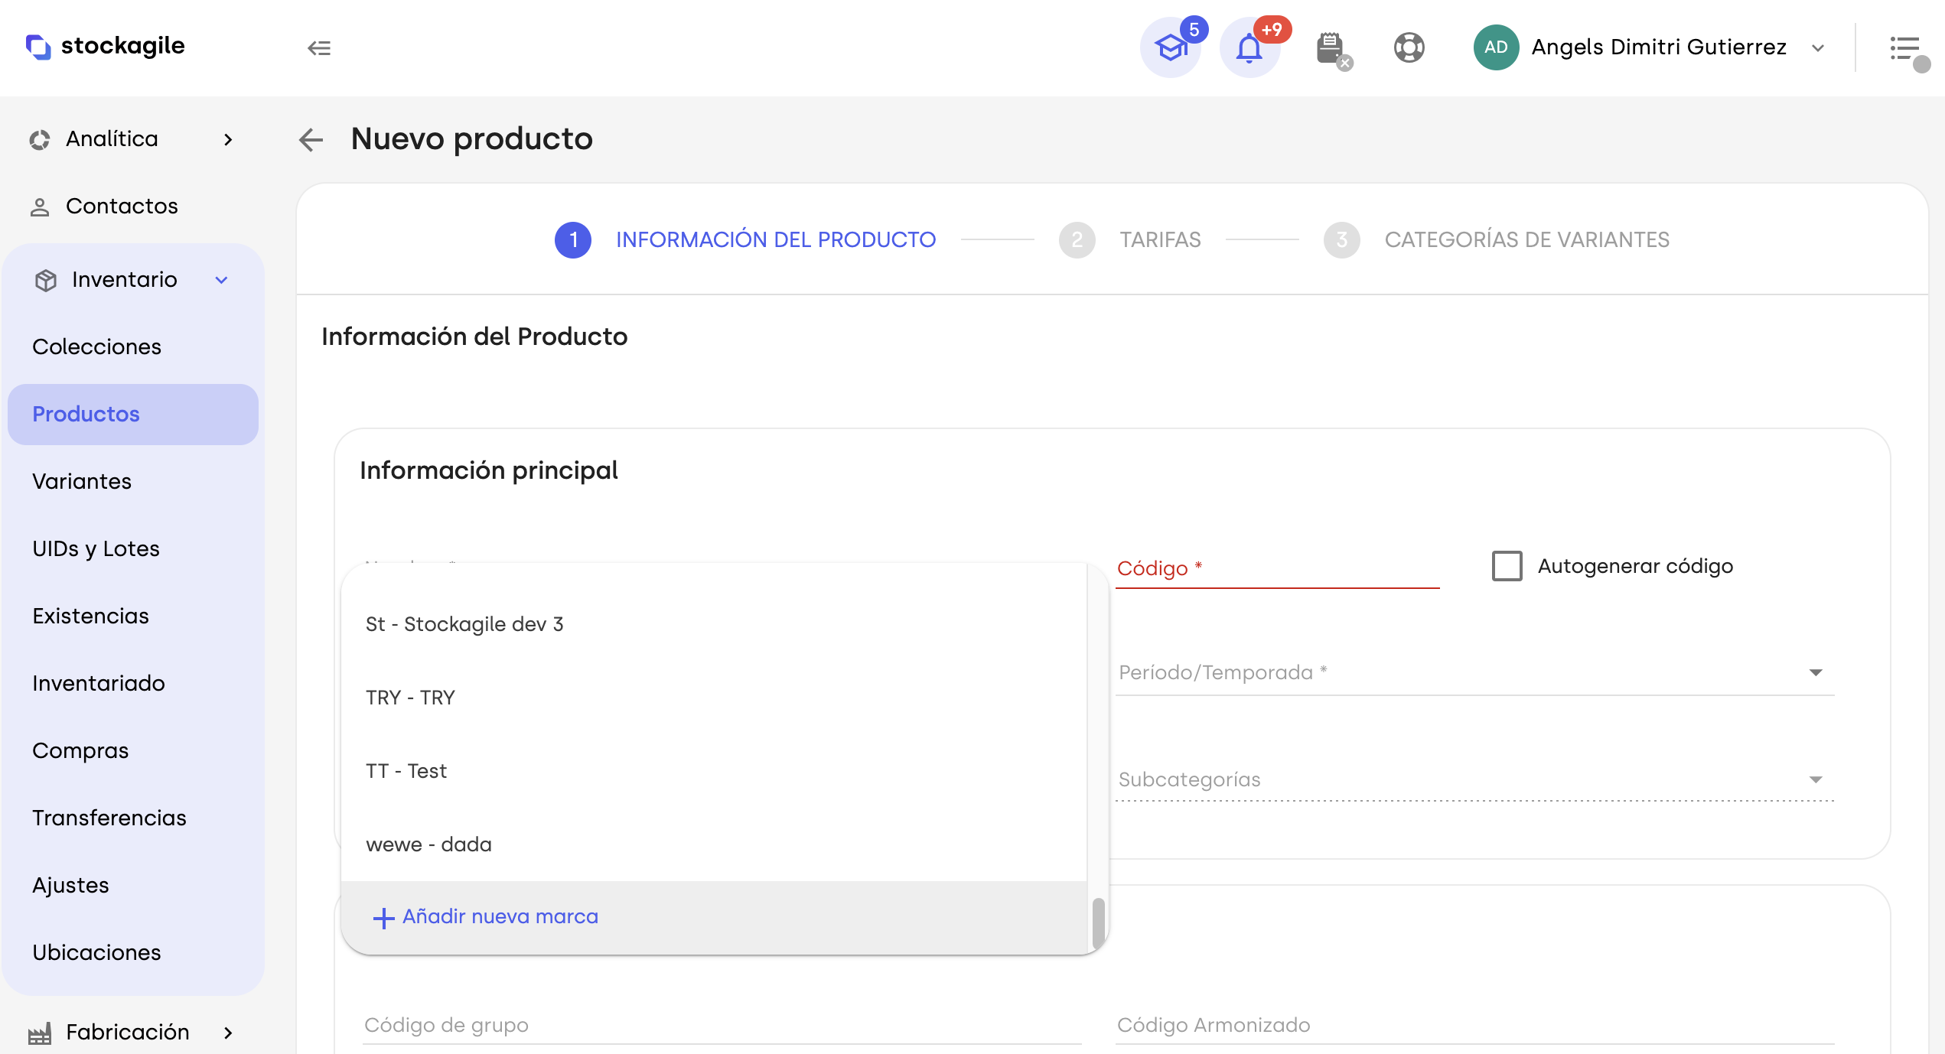Screen dimensions: 1945x1054
Task: Open Existencias in the sidebar
Action: [133, 616]
